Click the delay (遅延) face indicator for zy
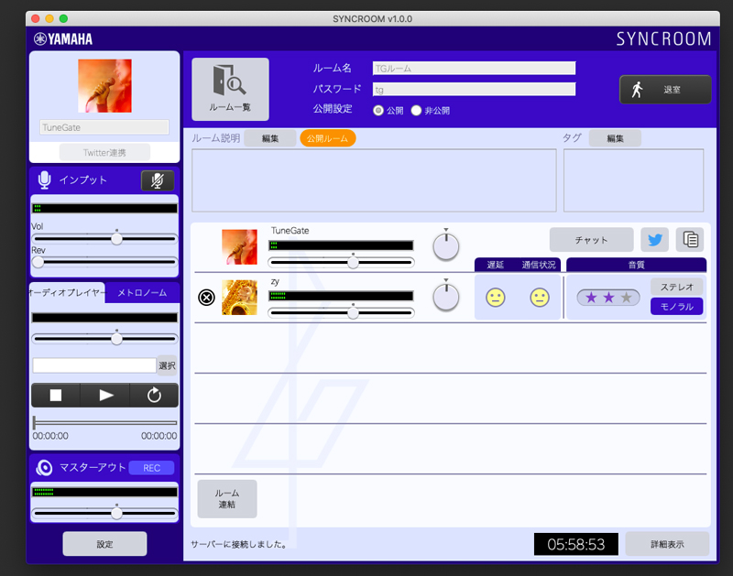The image size is (733, 576). click(495, 297)
